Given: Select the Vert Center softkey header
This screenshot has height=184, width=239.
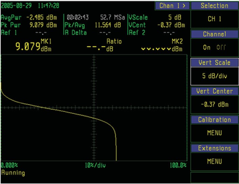Looking at the screenshot, I should pyautogui.click(x=215, y=91).
